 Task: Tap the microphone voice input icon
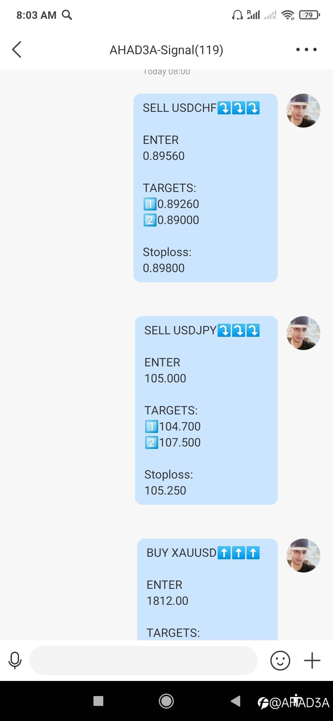pyautogui.click(x=15, y=660)
